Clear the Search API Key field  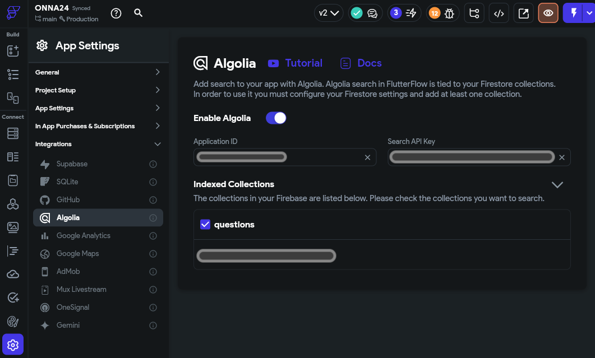(x=562, y=157)
